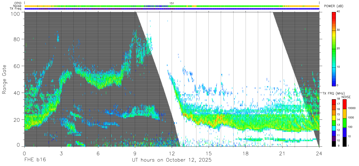Viewport: 359px width, 166px height.
Task: Click the Range Gate tick label "80"
Action: pyautogui.click(x=17, y=39)
